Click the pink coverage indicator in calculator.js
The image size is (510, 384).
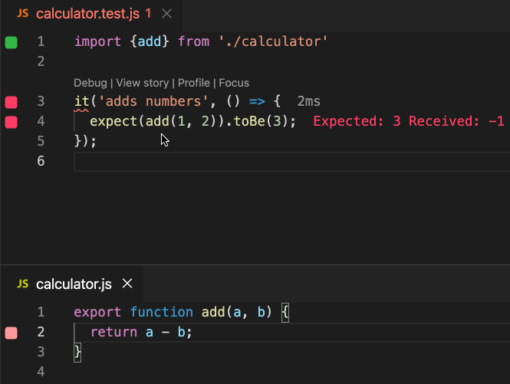pos(12,333)
